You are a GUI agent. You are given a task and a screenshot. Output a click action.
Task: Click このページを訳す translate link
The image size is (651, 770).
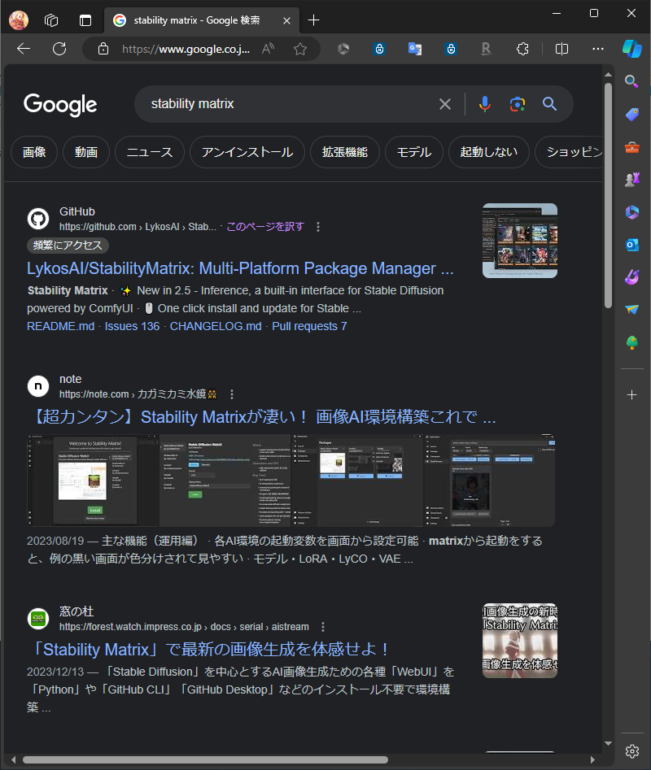pyautogui.click(x=265, y=226)
